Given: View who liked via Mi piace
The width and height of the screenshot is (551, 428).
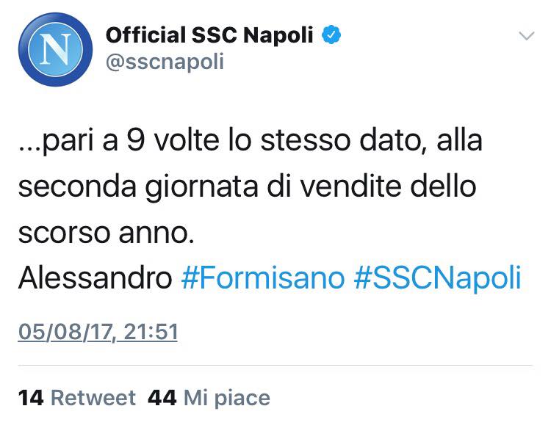Looking at the screenshot, I should click(x=227, y=398).
